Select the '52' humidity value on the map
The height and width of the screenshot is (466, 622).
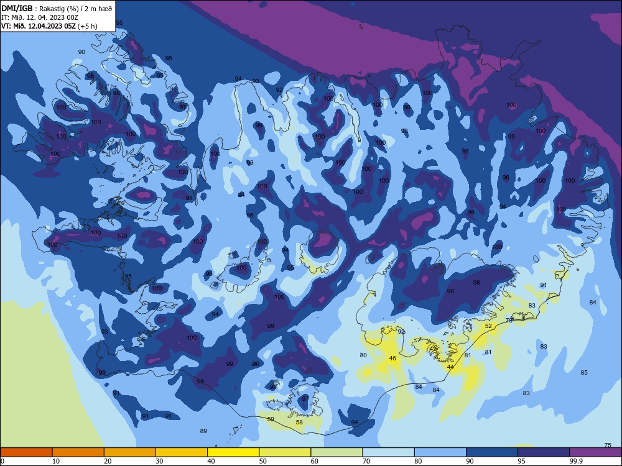coord(488,326)
